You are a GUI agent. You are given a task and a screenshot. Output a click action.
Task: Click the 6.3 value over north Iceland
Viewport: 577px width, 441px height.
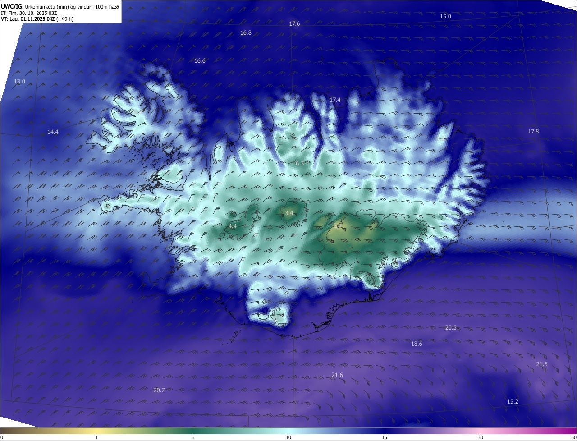click(300, 163)
